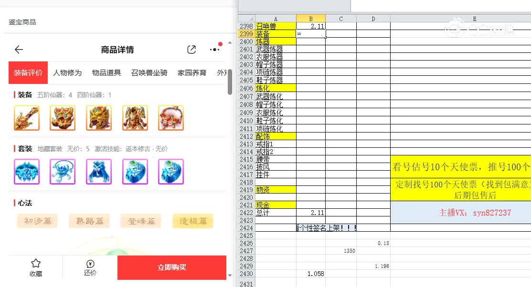Click the 2.11 value in row 2422

click(x=311, y=213)
